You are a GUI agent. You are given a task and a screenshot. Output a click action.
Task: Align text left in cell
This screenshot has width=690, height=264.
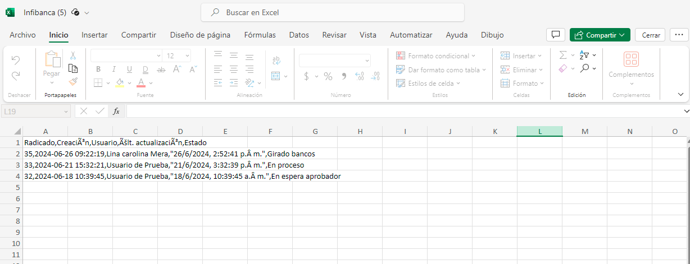click(218, 69)
